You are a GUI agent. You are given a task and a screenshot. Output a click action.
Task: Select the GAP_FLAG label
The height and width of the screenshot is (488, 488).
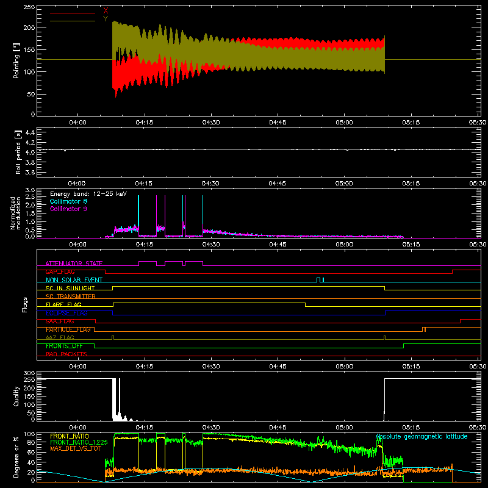click(x=60, y=271)
